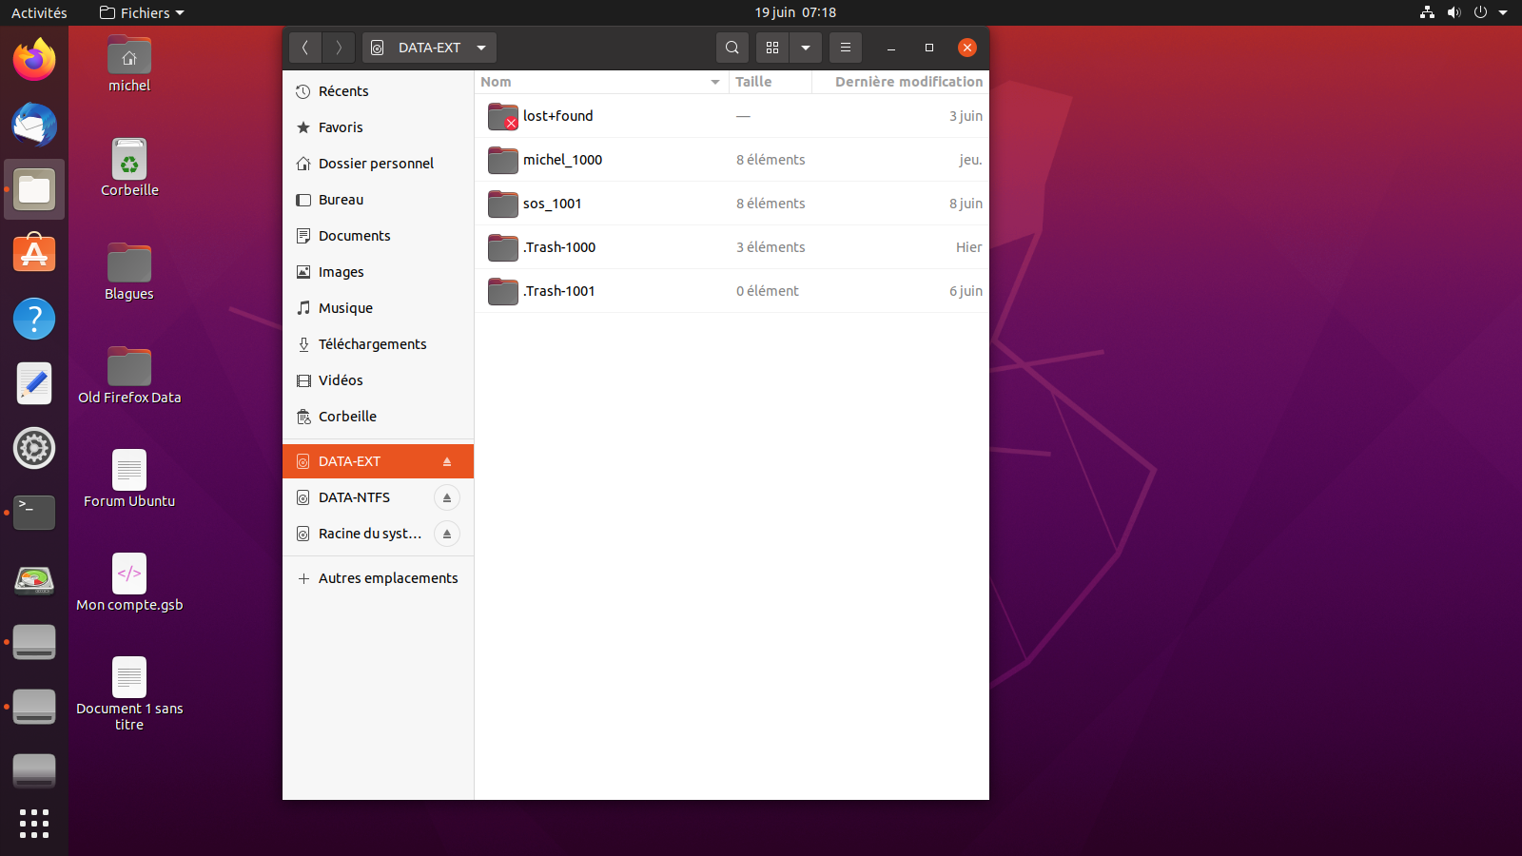Click the .Trash-1001 file name

click(559, 291)
